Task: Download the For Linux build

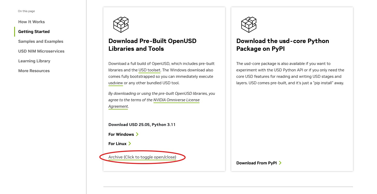Action: (x=117, y=144)
